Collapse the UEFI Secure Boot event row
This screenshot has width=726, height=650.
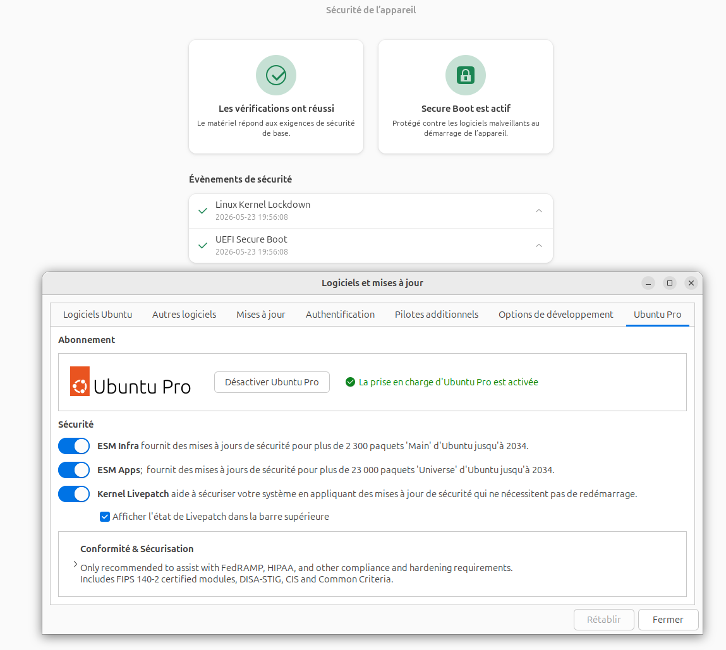coord(539,246)
